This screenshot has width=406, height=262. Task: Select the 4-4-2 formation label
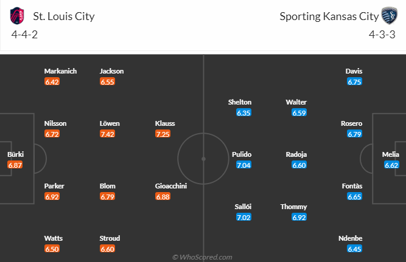point(24,35)
